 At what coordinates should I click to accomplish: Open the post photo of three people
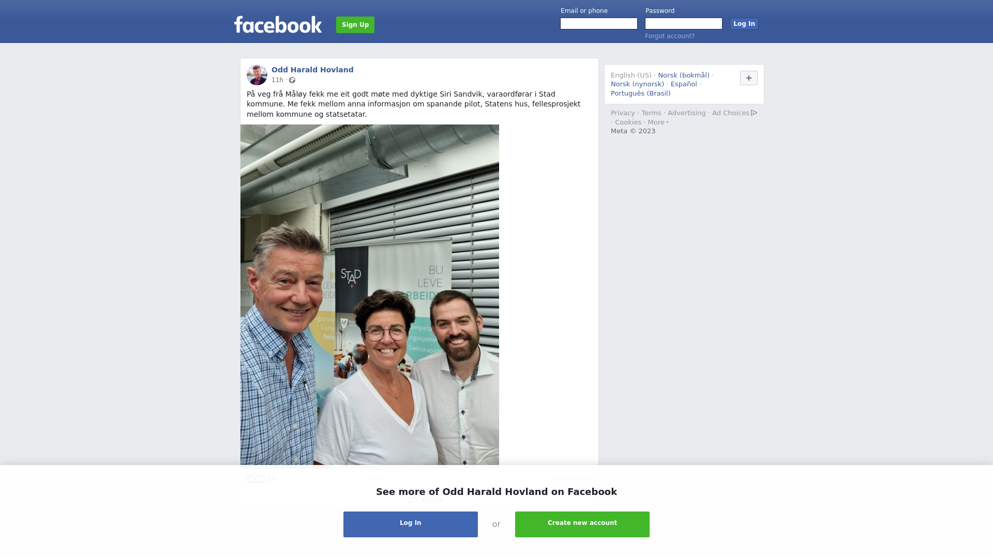370,295
